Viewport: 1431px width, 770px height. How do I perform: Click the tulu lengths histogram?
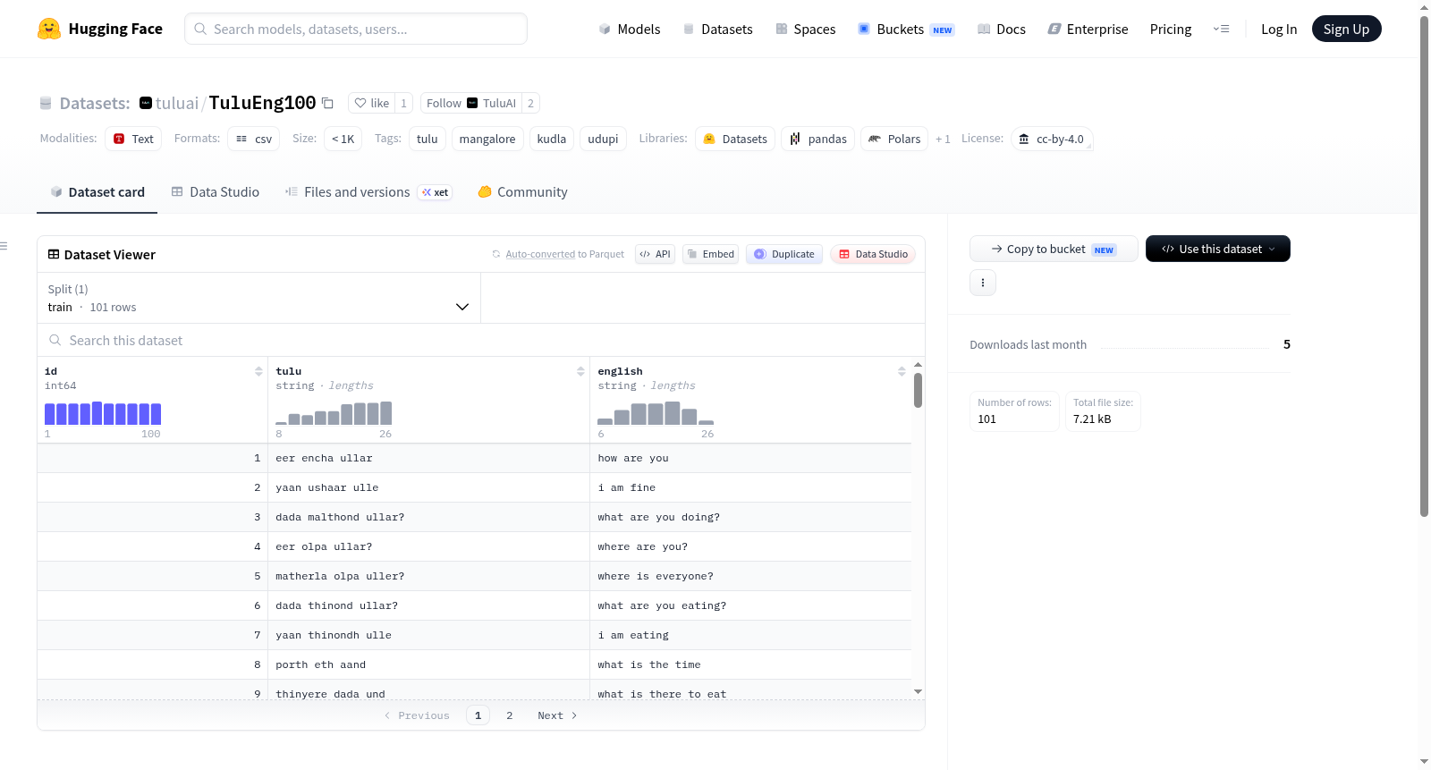coord(334,413)
